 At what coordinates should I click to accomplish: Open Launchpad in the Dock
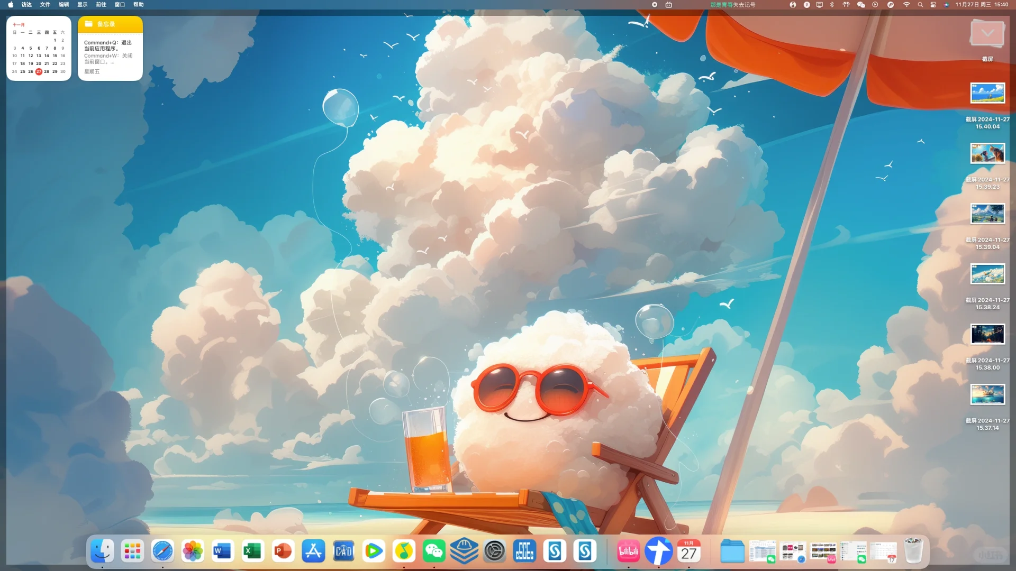point(132,551)
